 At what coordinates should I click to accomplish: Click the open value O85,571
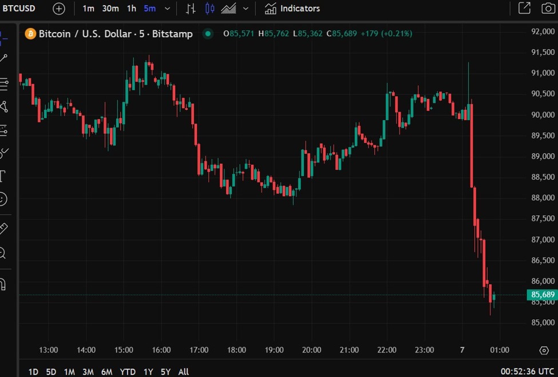coord(239,34)
